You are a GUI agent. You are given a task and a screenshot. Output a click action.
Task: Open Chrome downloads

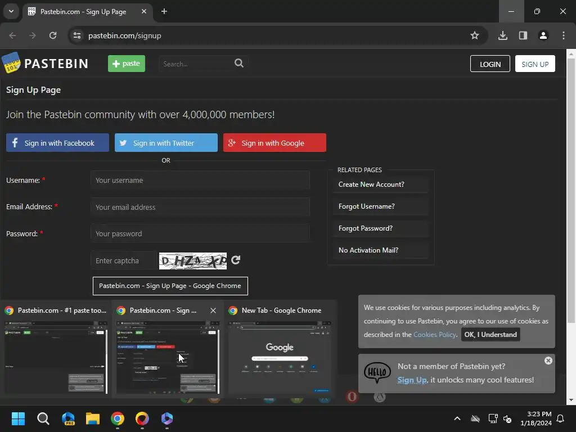(503, 35)
